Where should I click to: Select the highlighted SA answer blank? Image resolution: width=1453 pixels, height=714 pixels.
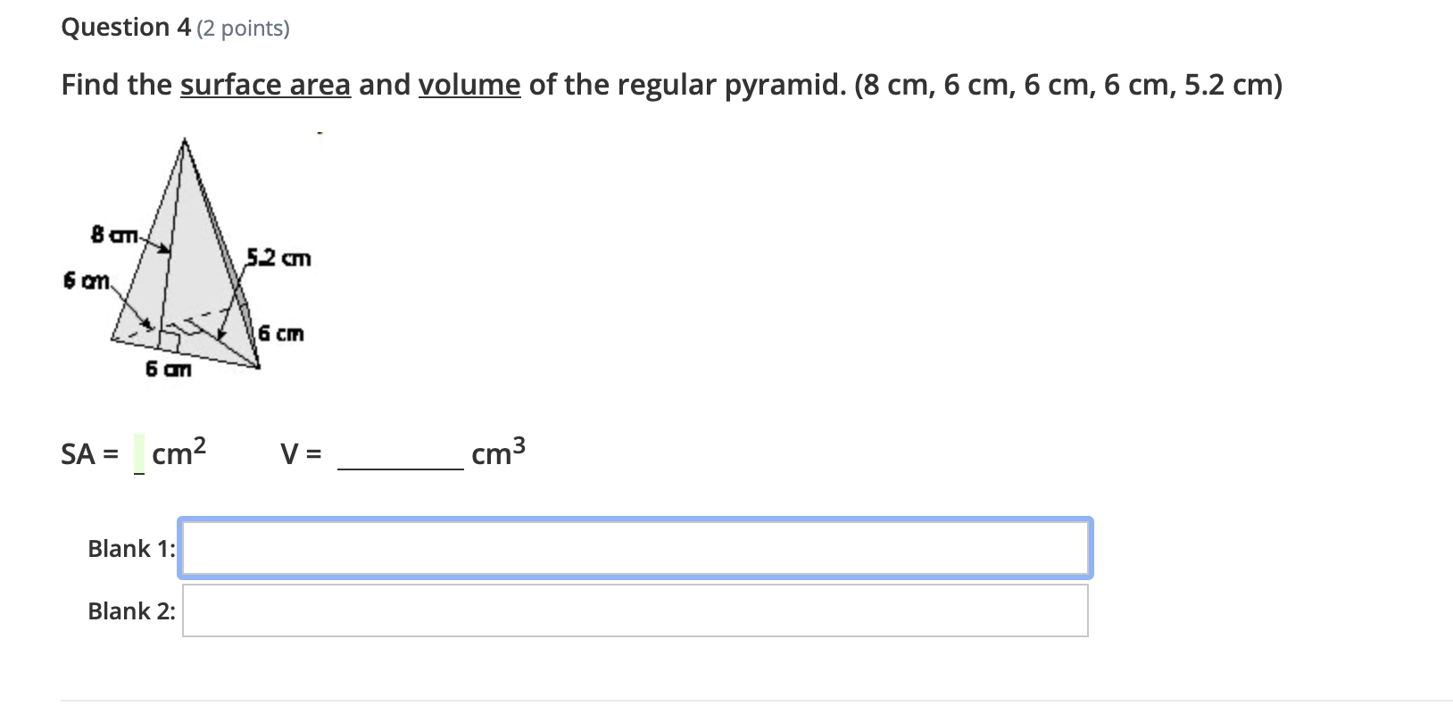tap(138, 455)
